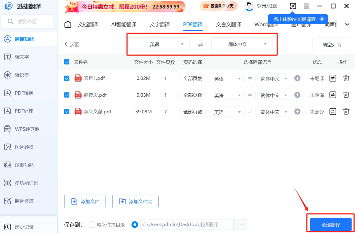Click the 全部翻译 button

pos(331,225)
